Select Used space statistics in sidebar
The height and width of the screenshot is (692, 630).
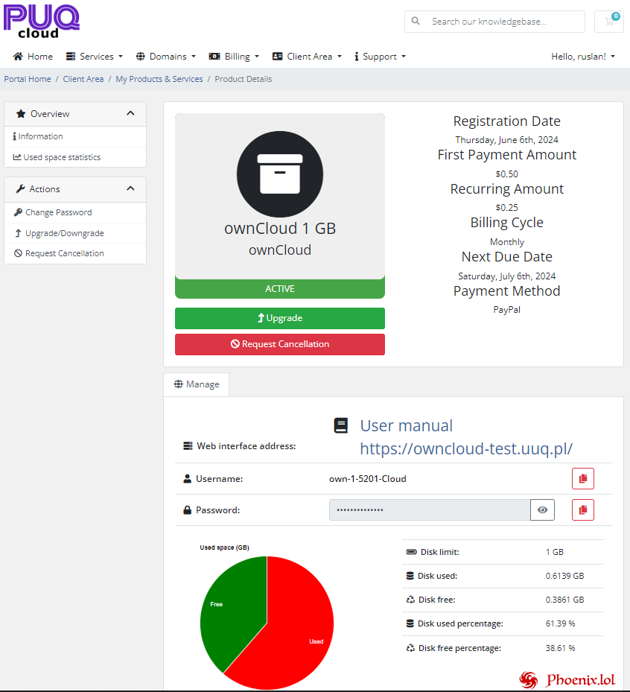pyautogui.click(x=62, y=157)
